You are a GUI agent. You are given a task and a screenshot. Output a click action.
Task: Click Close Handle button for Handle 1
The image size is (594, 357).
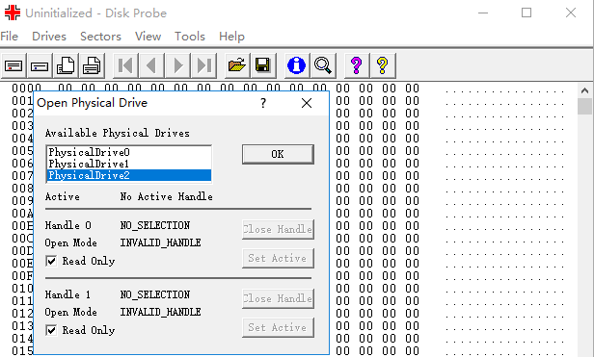point(278,298)
